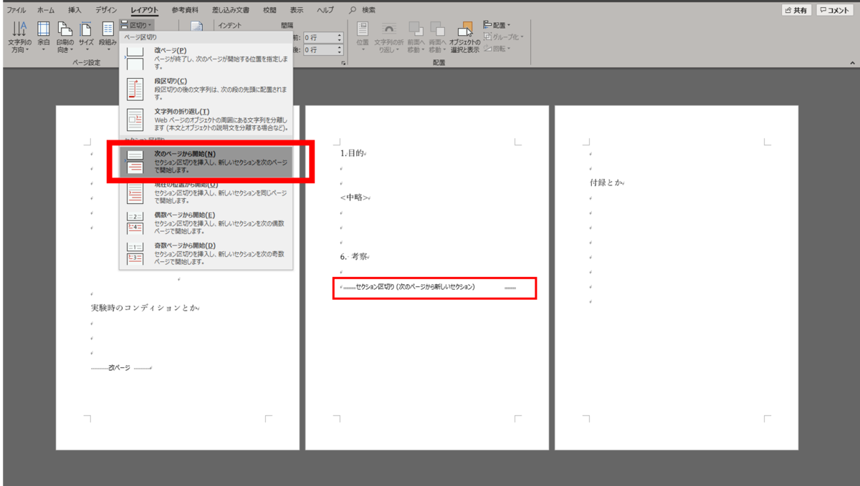
Task: Click the 実験時のコンディションとか line
Action: (x=143, y=308)
